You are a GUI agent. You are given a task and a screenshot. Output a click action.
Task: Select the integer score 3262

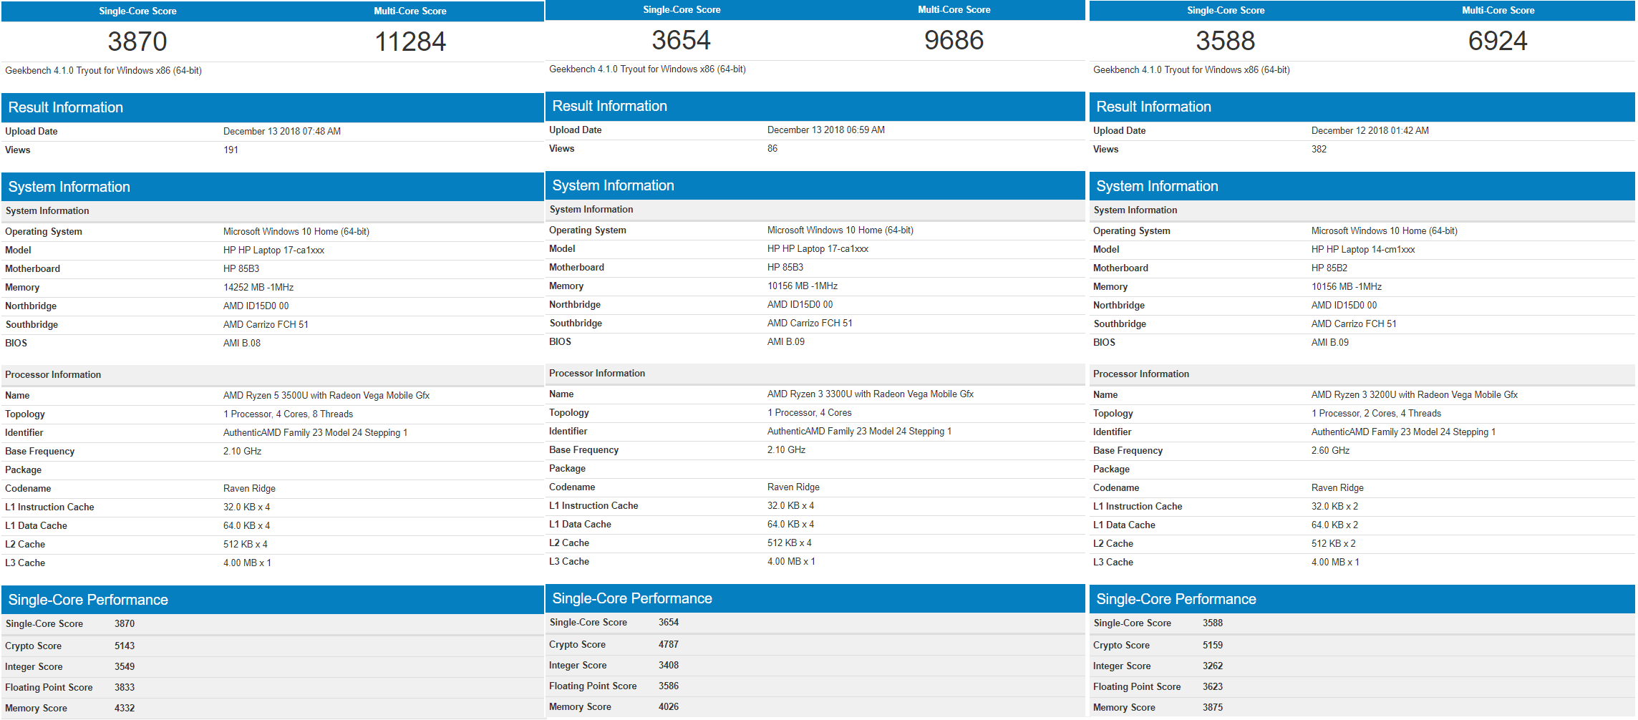[1213, 666]
